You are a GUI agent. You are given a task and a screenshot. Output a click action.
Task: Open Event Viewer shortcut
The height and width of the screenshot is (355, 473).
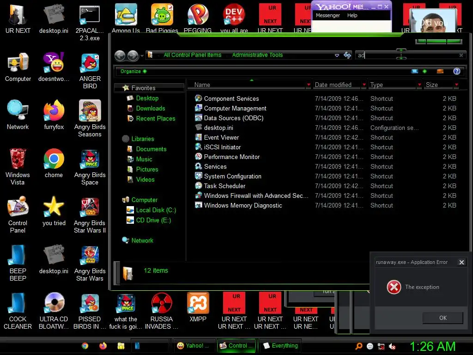coord(221,137)
